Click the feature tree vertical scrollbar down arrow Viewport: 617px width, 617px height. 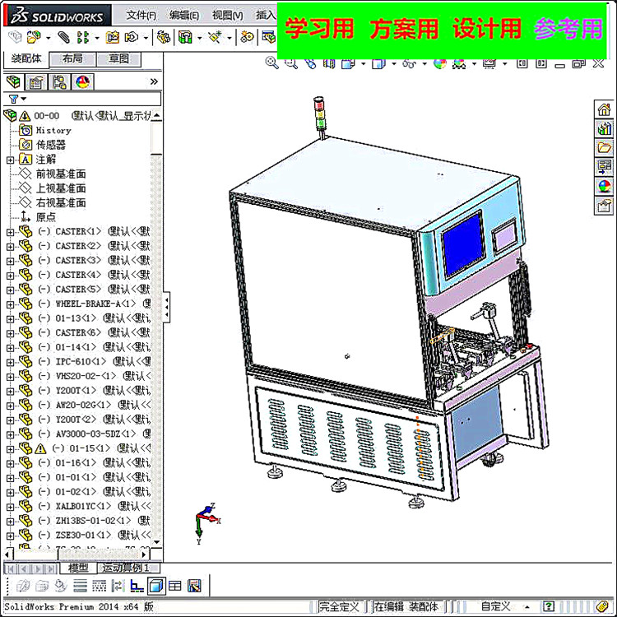point(156,542)
